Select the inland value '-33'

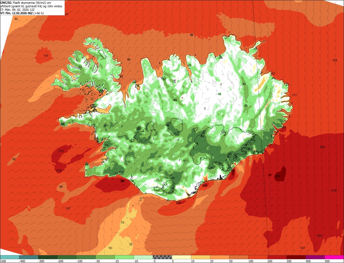[x=245, y=106]
